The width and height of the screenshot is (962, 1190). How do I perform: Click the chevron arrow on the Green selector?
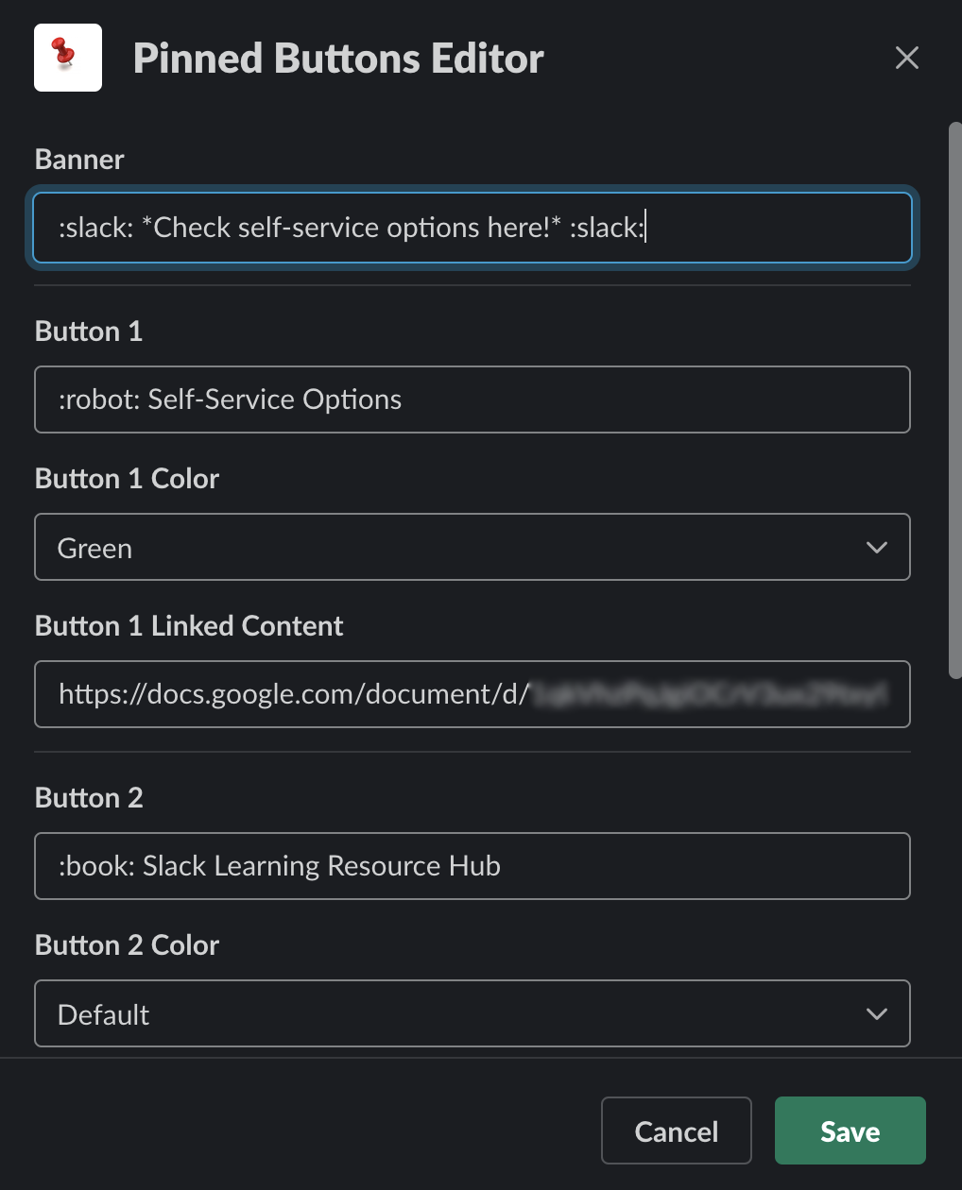(876, 547)
